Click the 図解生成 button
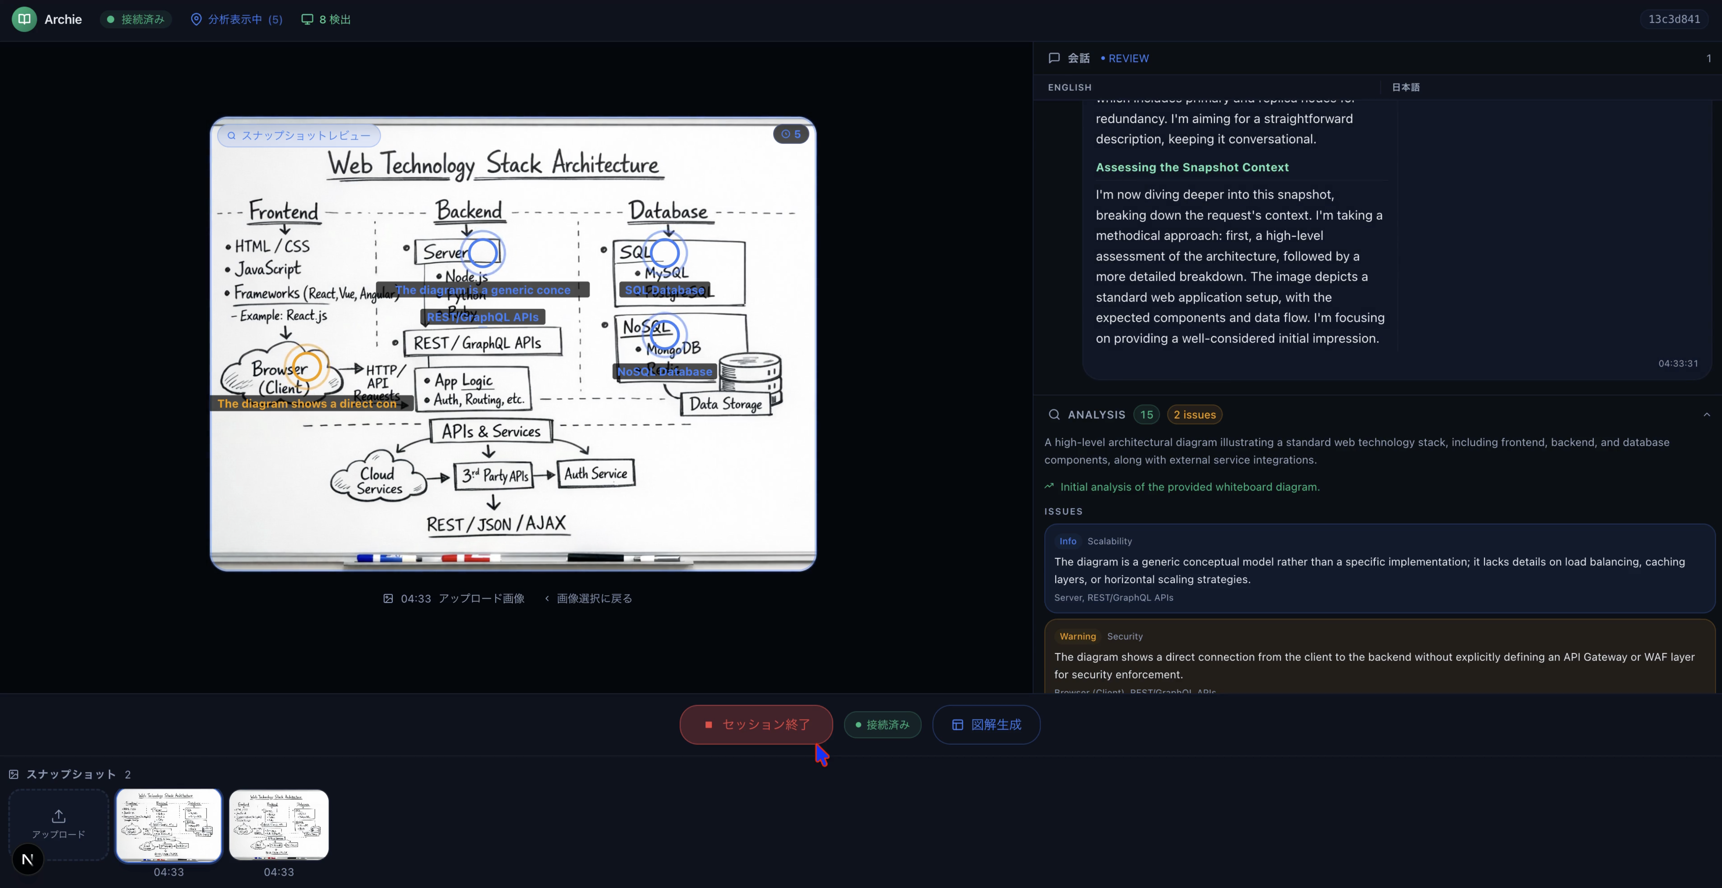This screenshot has height=888, width=1722. 986,724
